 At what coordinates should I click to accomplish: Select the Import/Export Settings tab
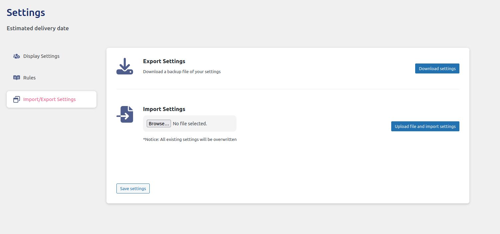pyautogui.click(x=52, y=99)
